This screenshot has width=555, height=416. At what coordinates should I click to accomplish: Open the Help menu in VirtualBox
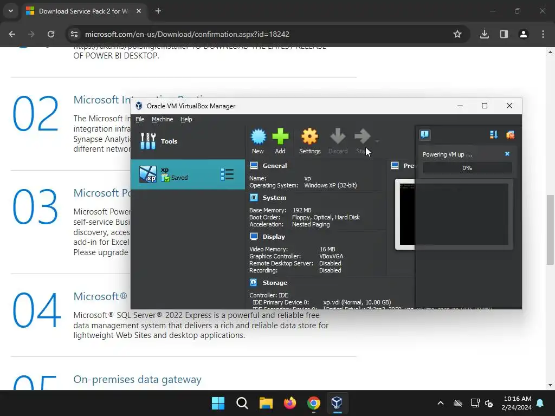(x=186, y=119)
